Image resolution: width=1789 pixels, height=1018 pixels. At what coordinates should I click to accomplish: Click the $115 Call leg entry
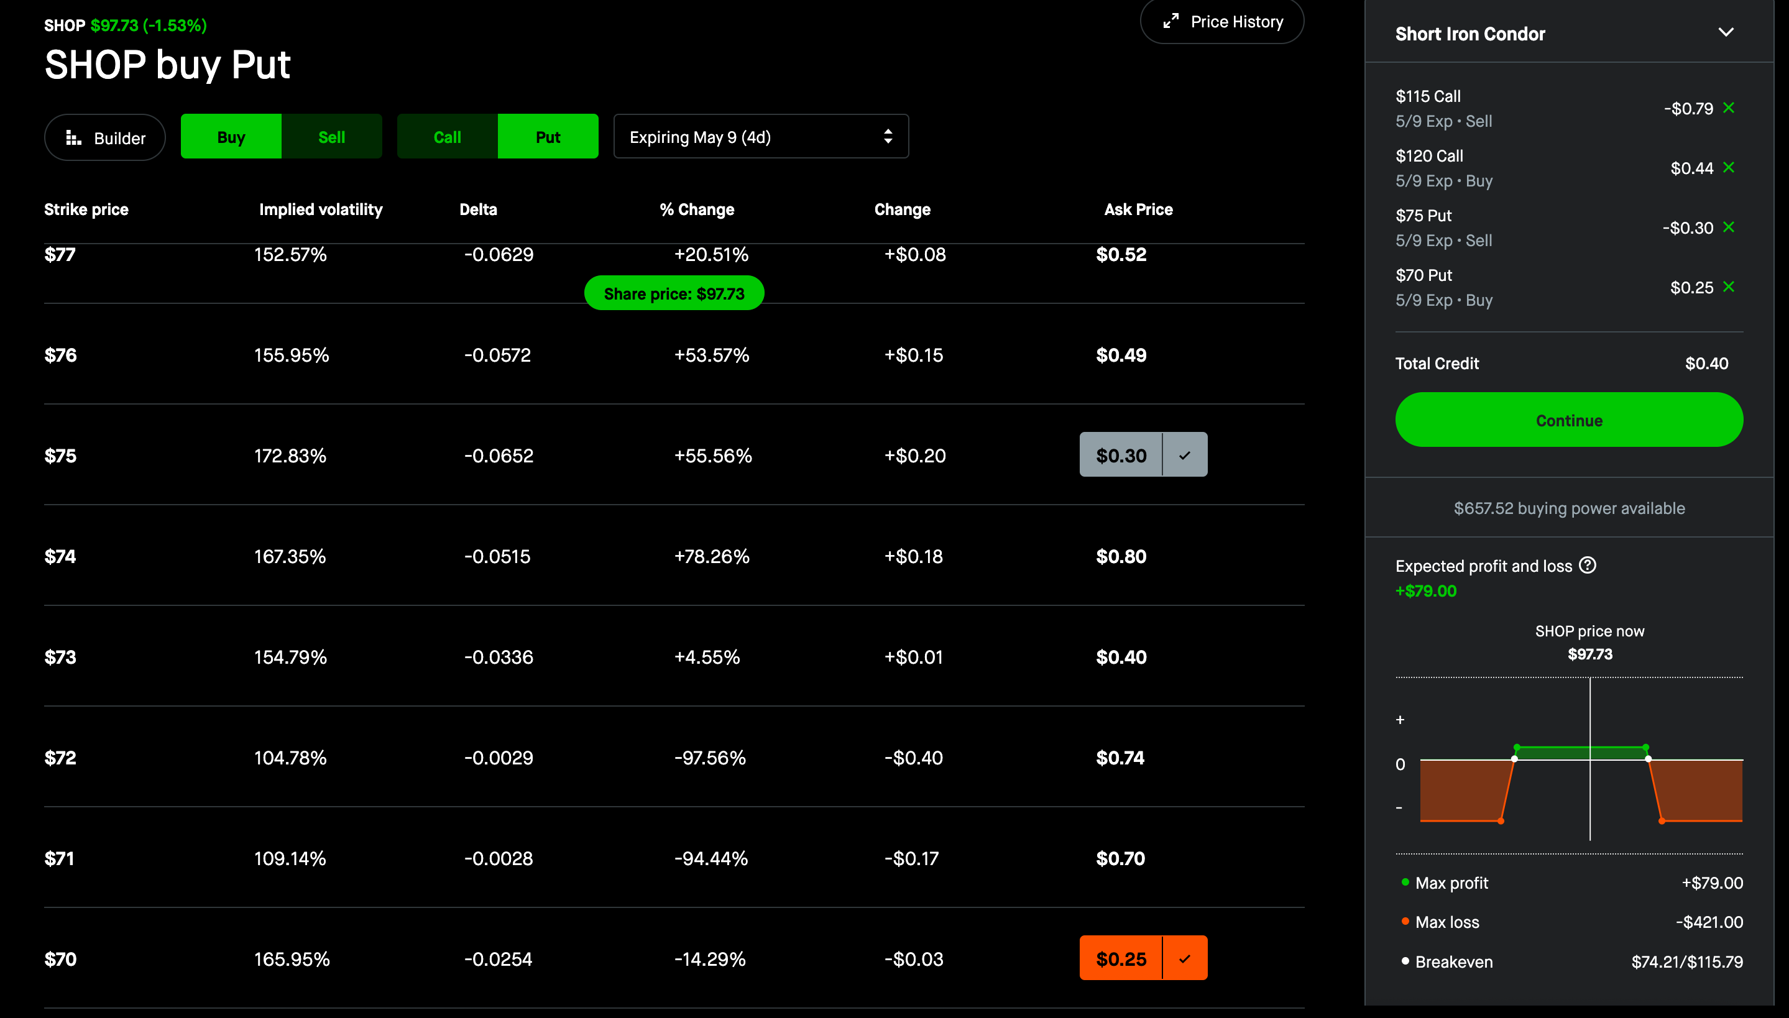tap(1569, 108)
